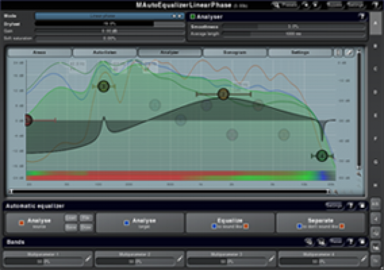Load previous preset arrow in title bar
384x270 pixels.
(x=306, y=4)
